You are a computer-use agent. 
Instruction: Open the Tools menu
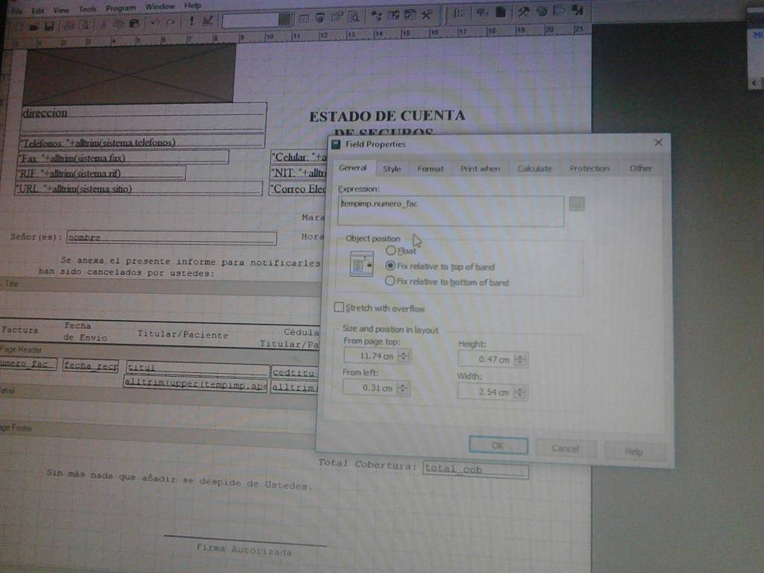point(88,9)
